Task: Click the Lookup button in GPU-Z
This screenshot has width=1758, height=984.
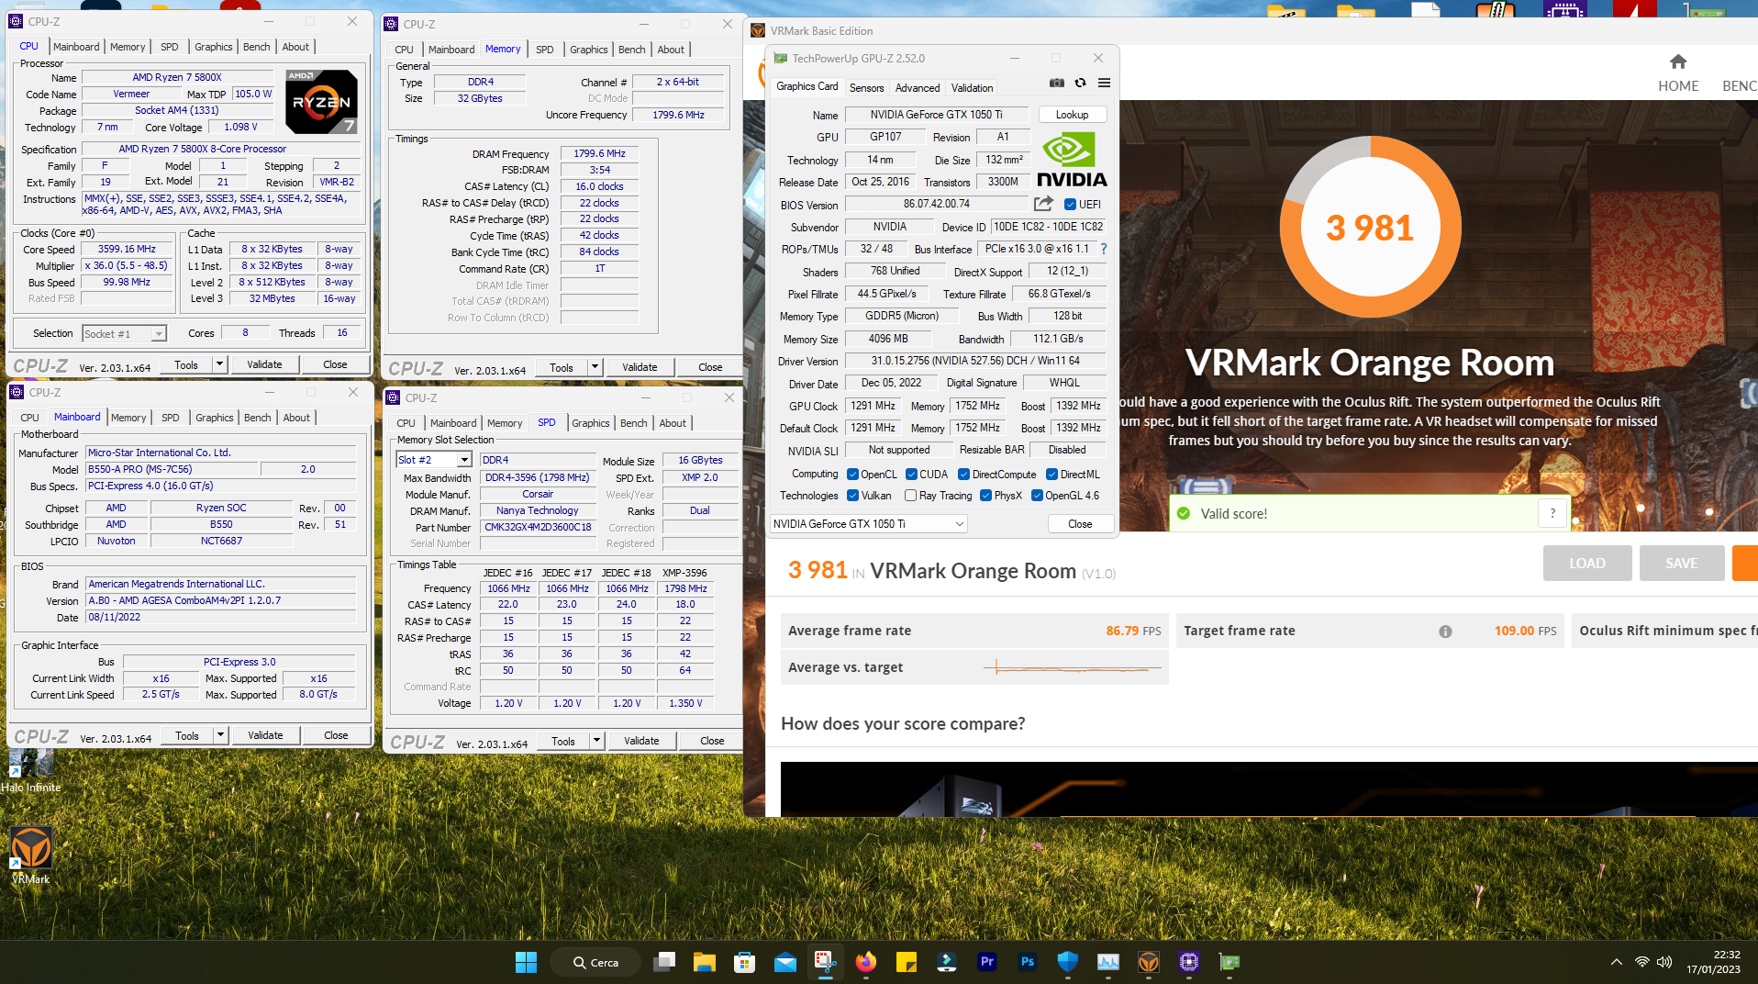Action: (x=1072, y=115)
